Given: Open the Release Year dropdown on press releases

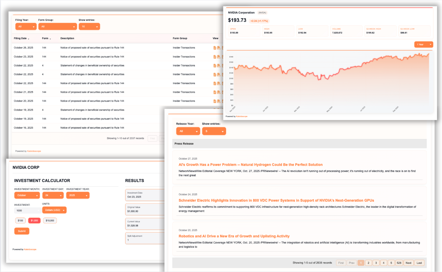Looking at the screenshot, I should (x=188, y=131).
